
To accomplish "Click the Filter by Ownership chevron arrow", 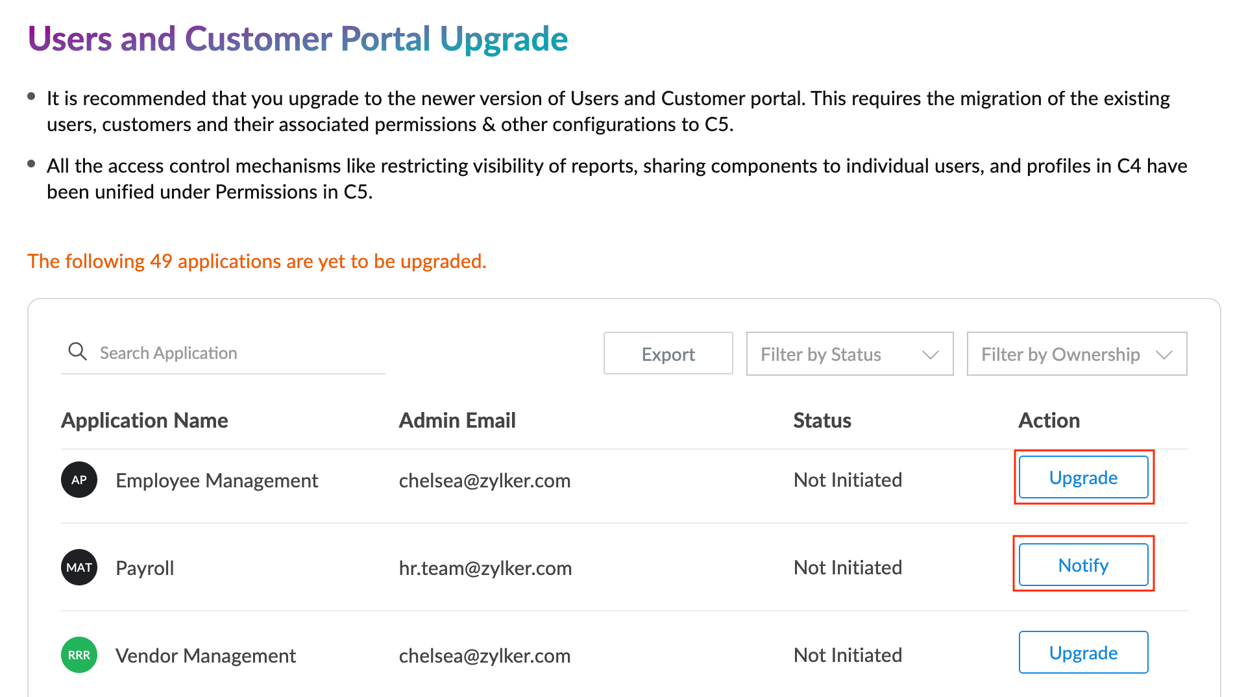I will tap(1164, 355).
